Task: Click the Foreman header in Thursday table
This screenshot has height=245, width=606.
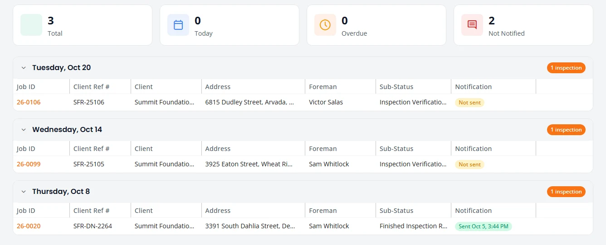Action: pyautogui.click(x=323, y=211)
